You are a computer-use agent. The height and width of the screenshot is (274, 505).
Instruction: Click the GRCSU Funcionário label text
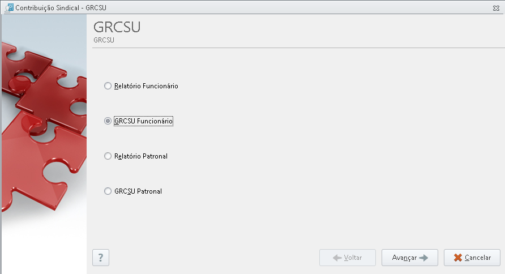pos(144,121)
